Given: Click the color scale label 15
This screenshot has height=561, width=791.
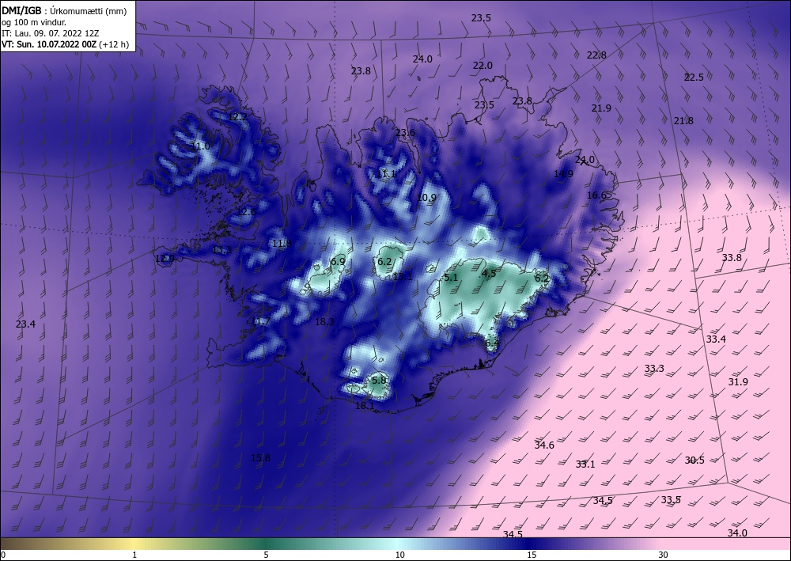Looking at the screenshot, I should [532, 555].
